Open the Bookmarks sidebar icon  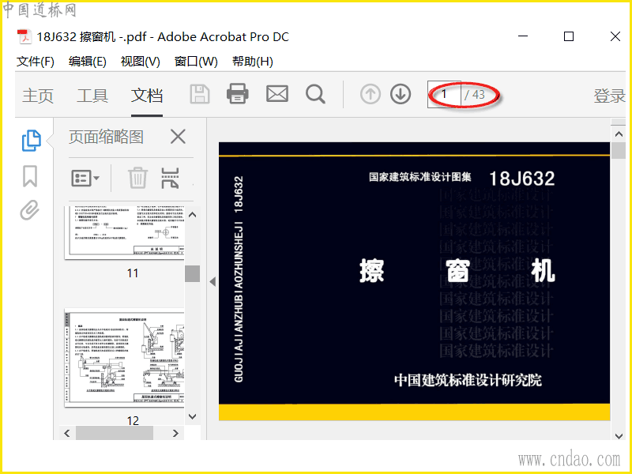point(30,176)
